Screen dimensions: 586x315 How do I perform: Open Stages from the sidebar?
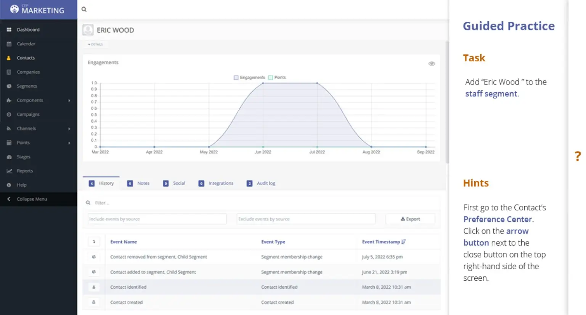[x=23, y=157]
